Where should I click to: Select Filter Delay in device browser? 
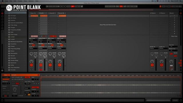[x=14, y=25]
